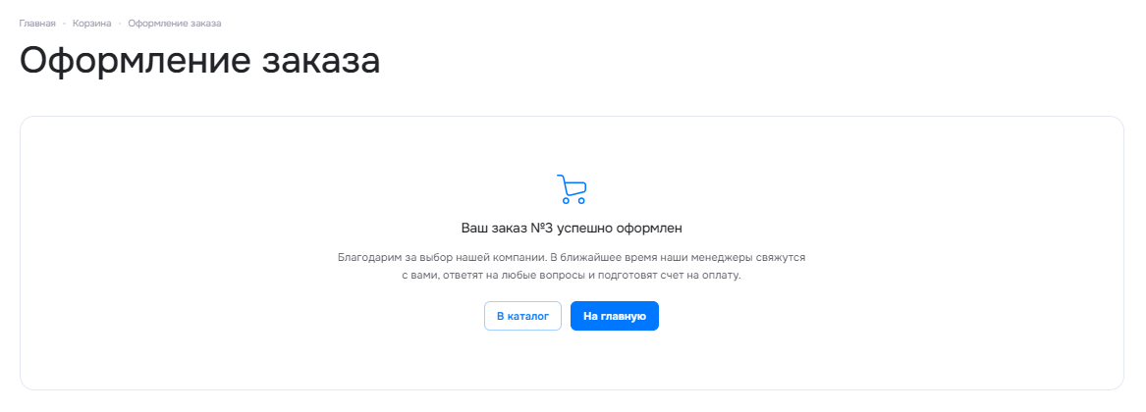Viewport: 1146px width, 412px height.
Task: Click the line starting with "Благодарим за выбор"
Action: click(572, 258)
